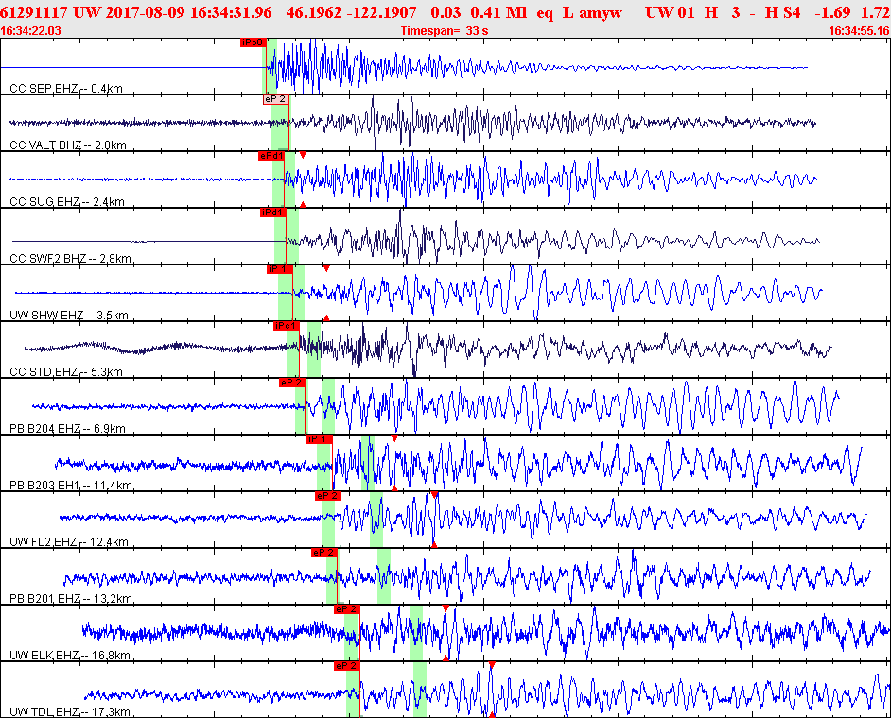The image size is (891, 718).
Task: Click the start time 16:34:22.03 label
Action: tap(31, 31)
